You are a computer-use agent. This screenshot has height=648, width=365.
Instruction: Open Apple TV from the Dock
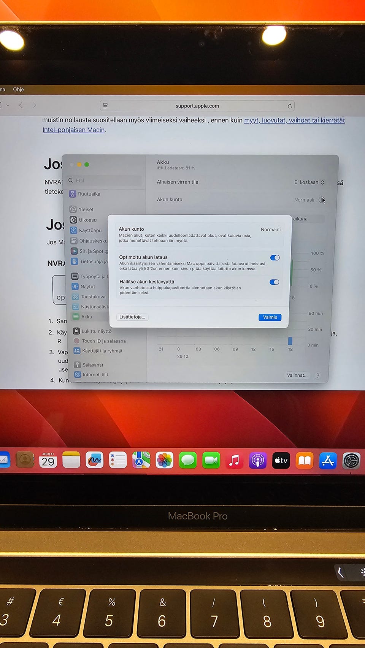click(x=281, y=461)
